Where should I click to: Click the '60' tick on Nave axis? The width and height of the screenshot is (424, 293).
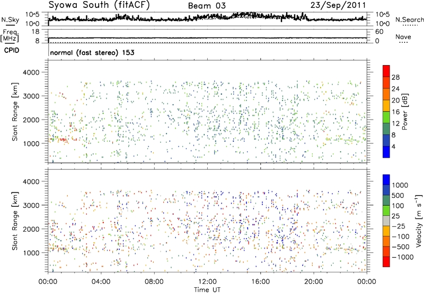pos(379,32)
